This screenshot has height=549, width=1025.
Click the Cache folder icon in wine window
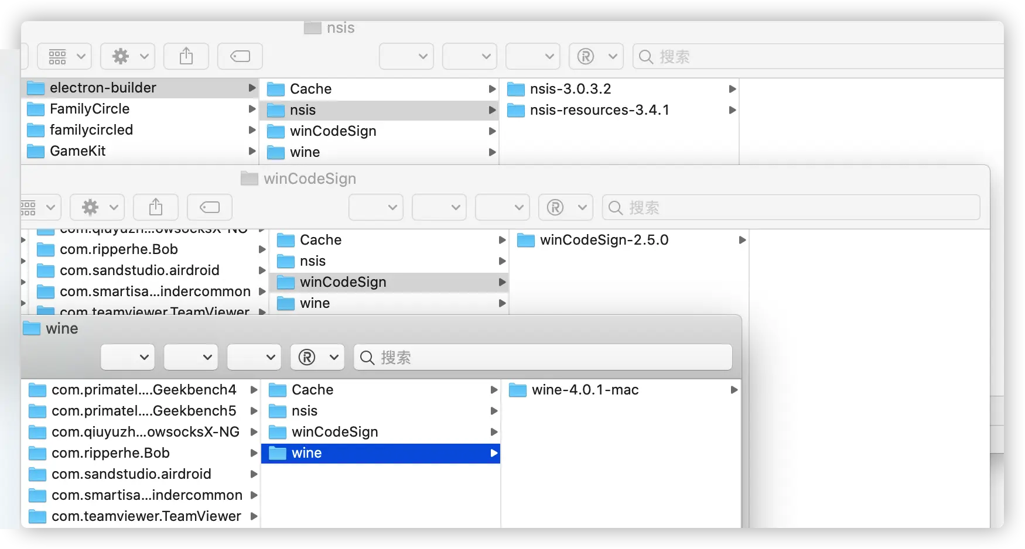coord(278,390)
